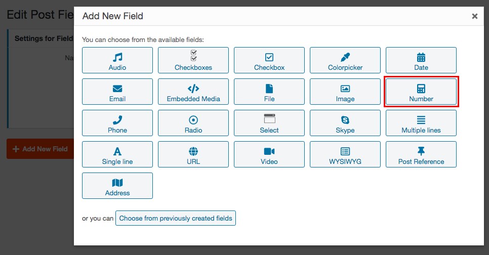Select the Embedded Media field
The image size is (489, 255).
[x=193, y=92]
